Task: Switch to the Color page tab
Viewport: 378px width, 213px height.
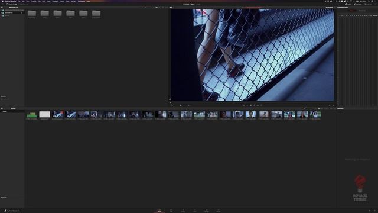Action: coord(195,211)
